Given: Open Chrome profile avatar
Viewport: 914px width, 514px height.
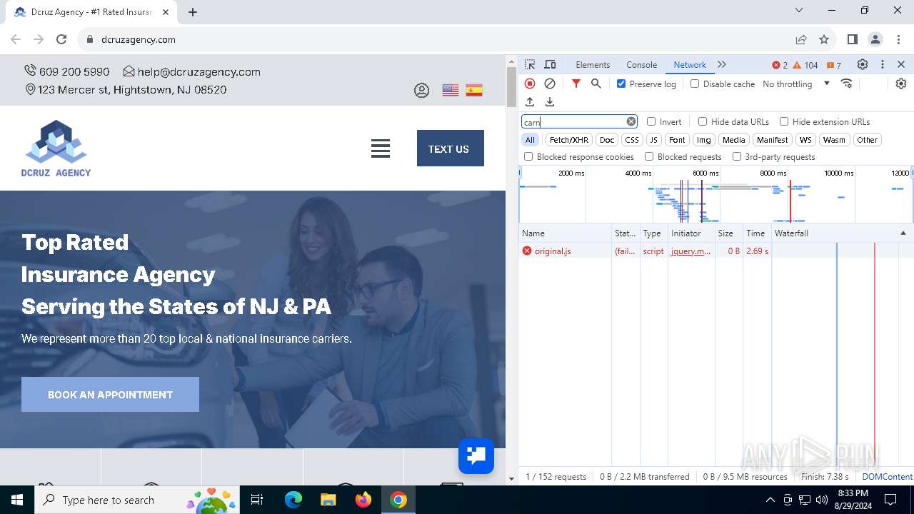Looking at the screenshot, I should click(x=875, y=39).
